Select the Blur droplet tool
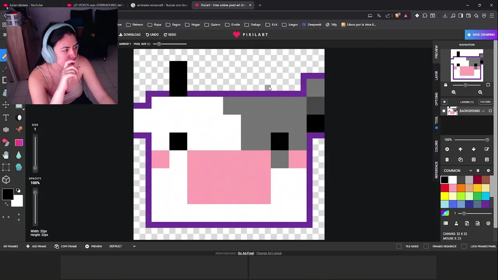This screenshot has width=498, height=280. tap(19, 155)
